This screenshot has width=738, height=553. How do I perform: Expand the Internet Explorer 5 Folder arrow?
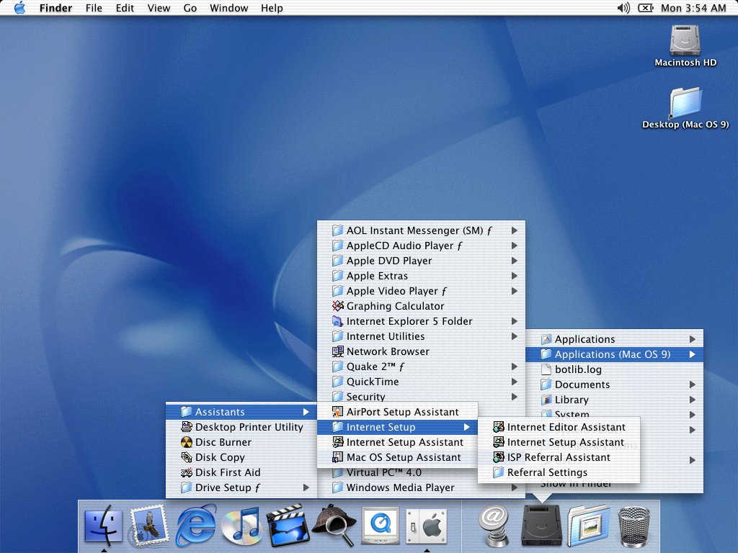tap(515, 321)
